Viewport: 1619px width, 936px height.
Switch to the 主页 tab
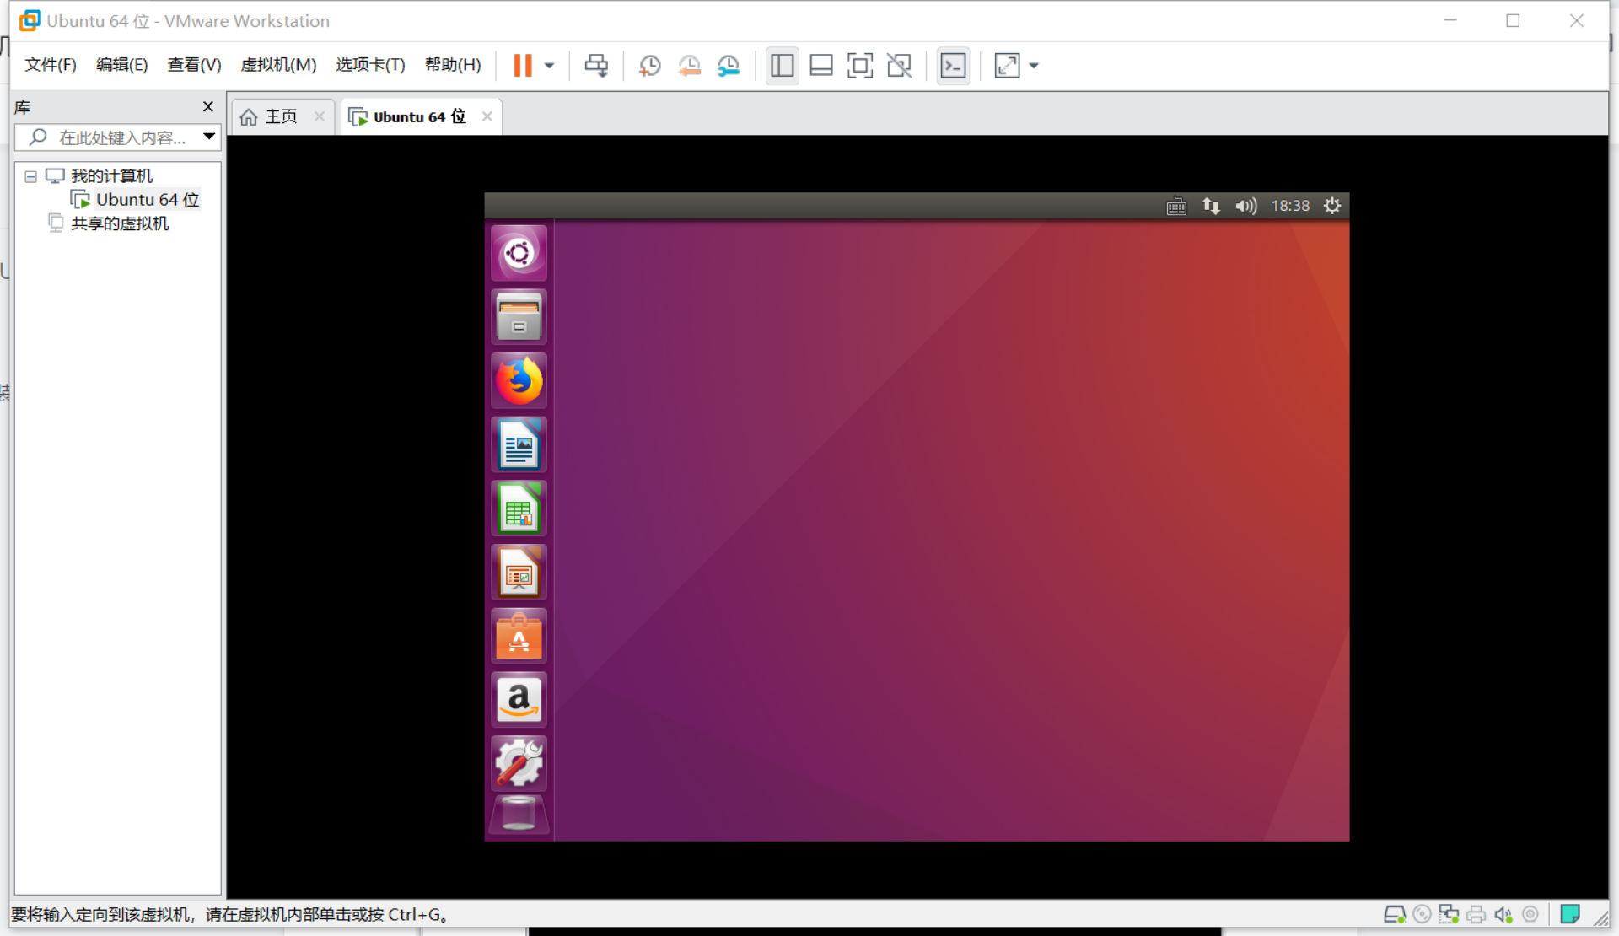click(280, 116)
